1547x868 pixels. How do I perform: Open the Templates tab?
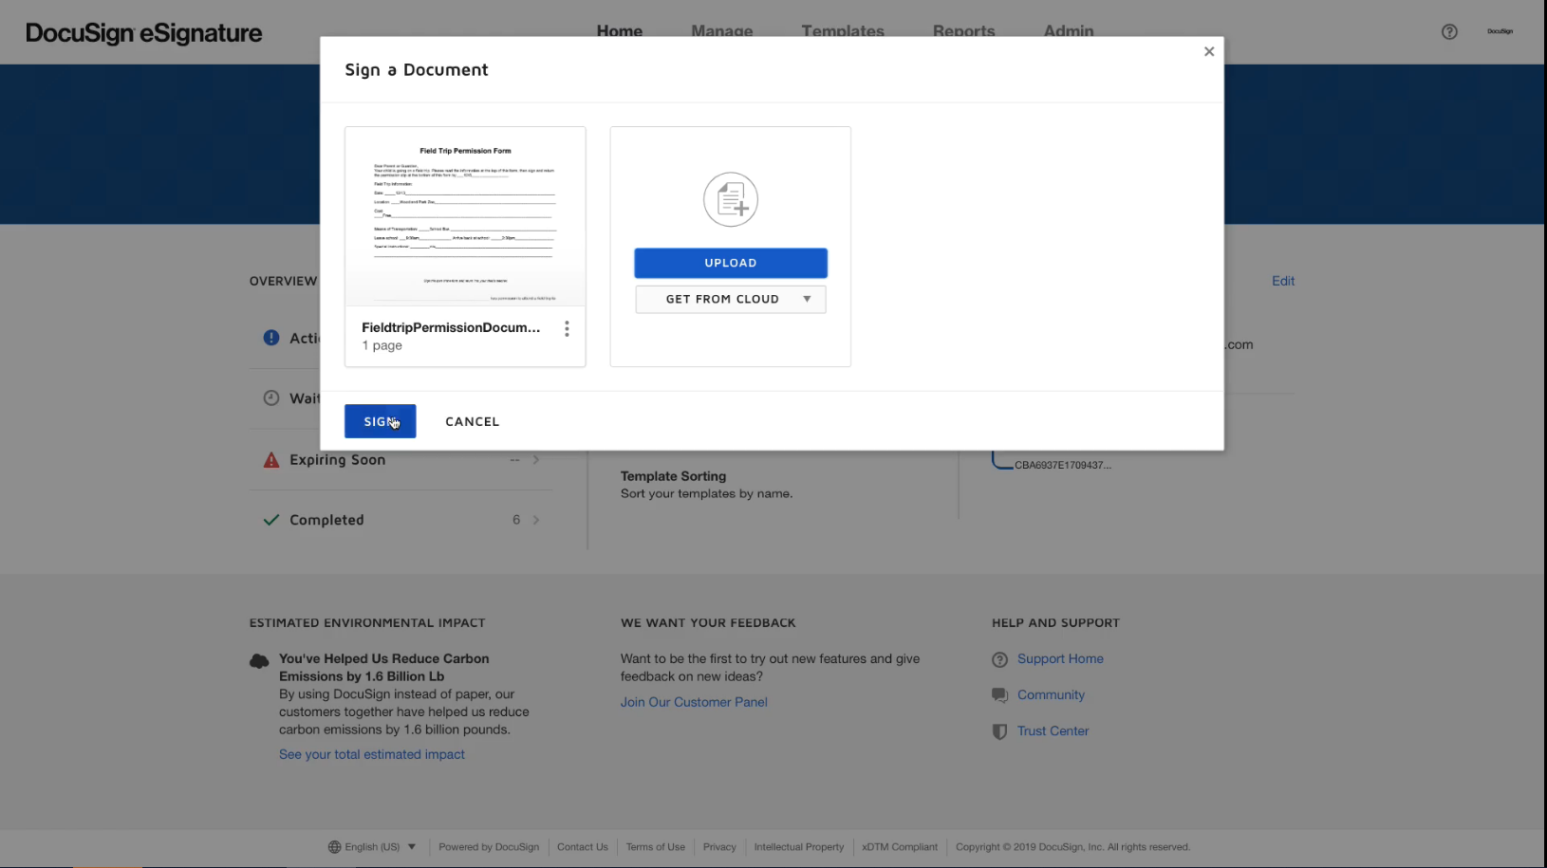point(842,30)
